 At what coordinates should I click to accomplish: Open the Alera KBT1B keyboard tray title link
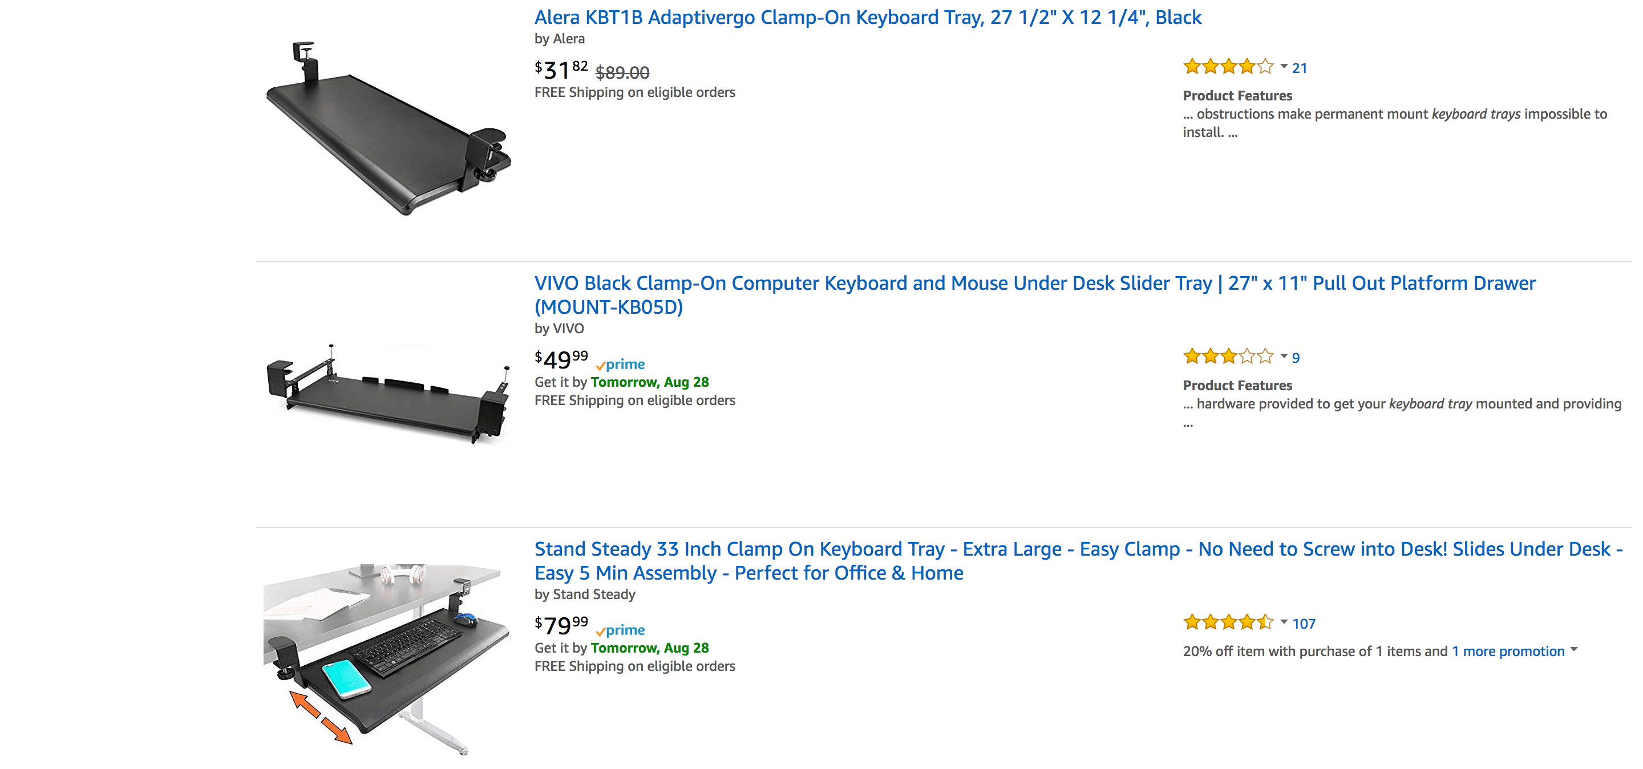click(867, 17)
